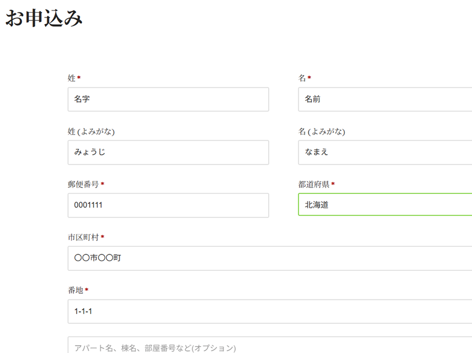The height and width of the screenshot is (353, 472).
Task: Click the 姓 field containing 名字
Action: 168,99
